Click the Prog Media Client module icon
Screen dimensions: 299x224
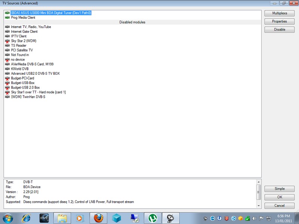coord(7,18)
